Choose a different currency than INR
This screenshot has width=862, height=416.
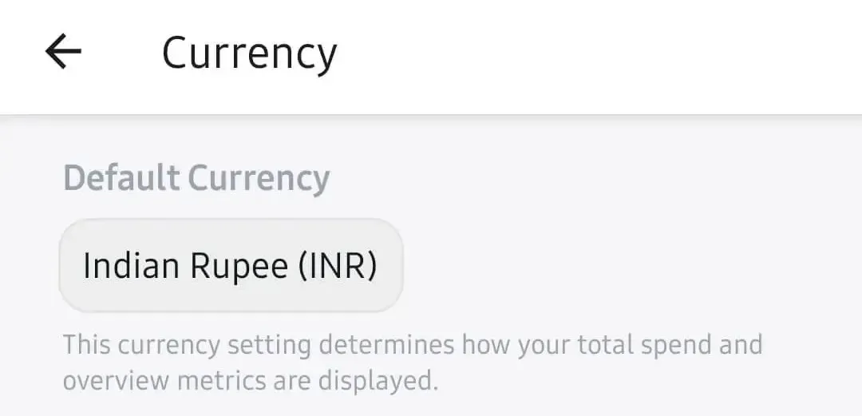(231, 266)
